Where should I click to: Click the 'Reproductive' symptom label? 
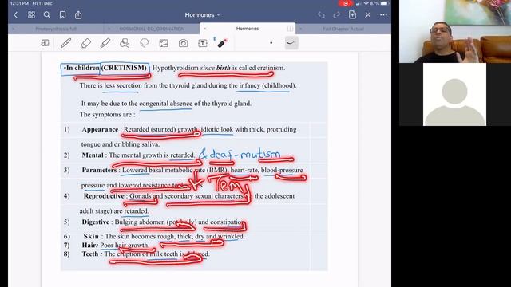point(104,196)
